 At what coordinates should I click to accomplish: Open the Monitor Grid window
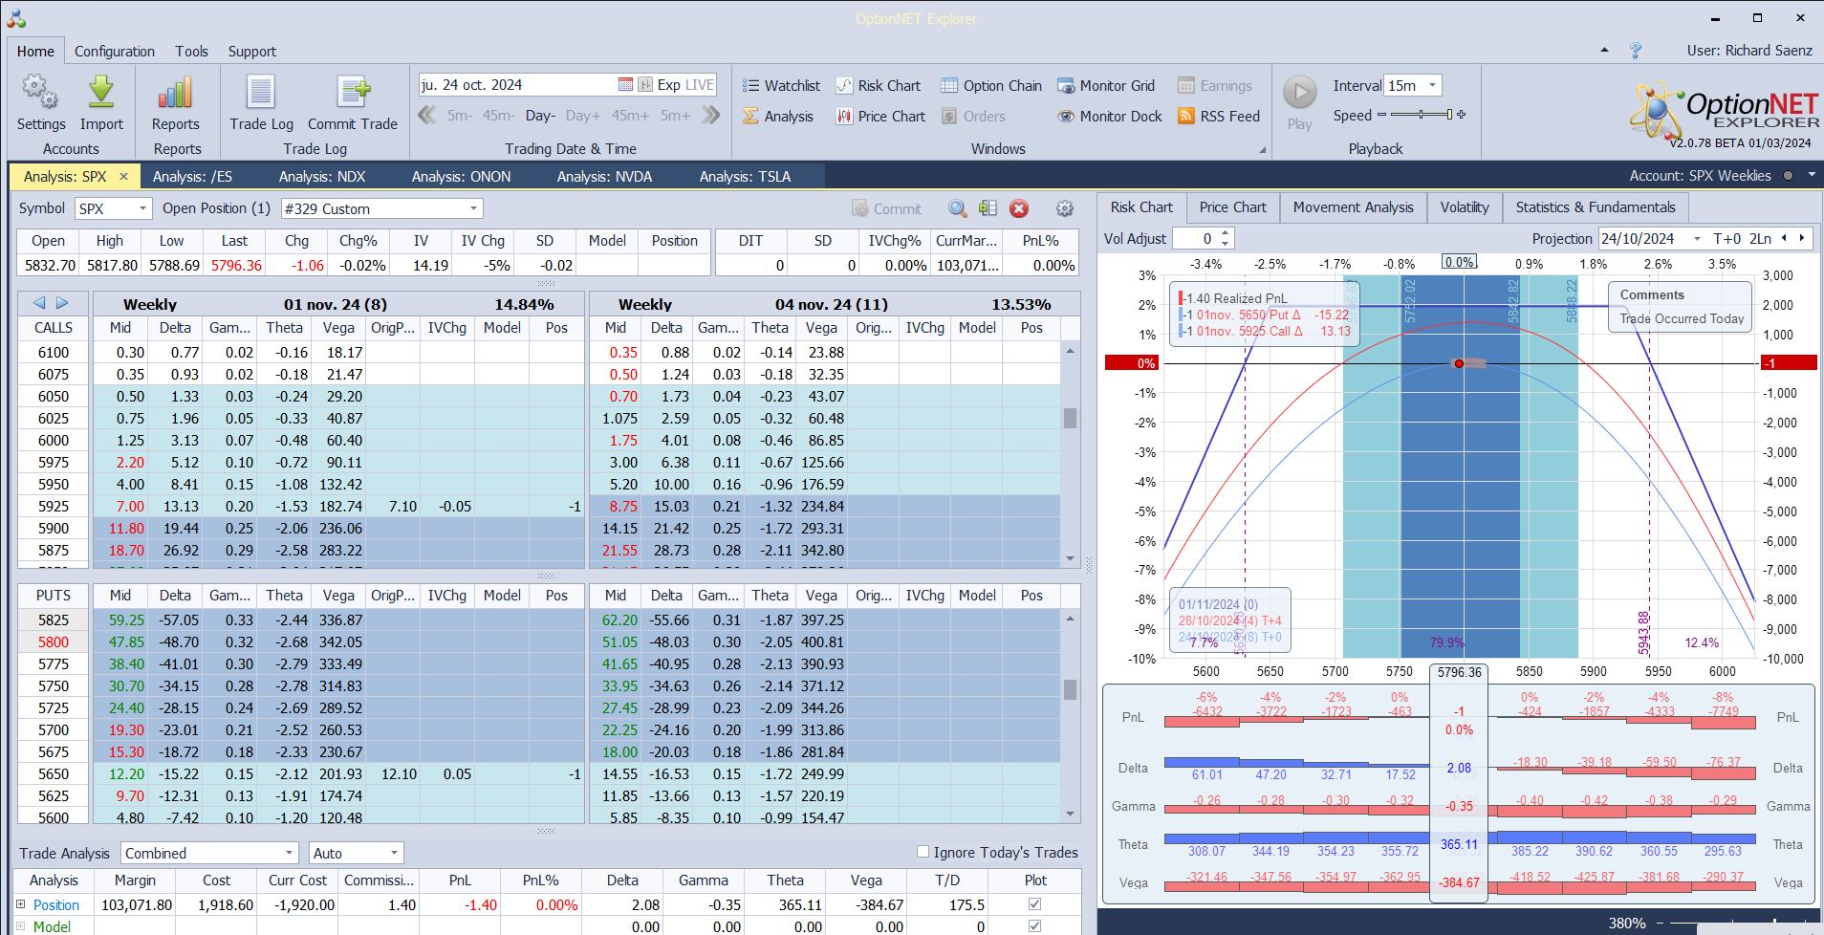(1106, 85)
